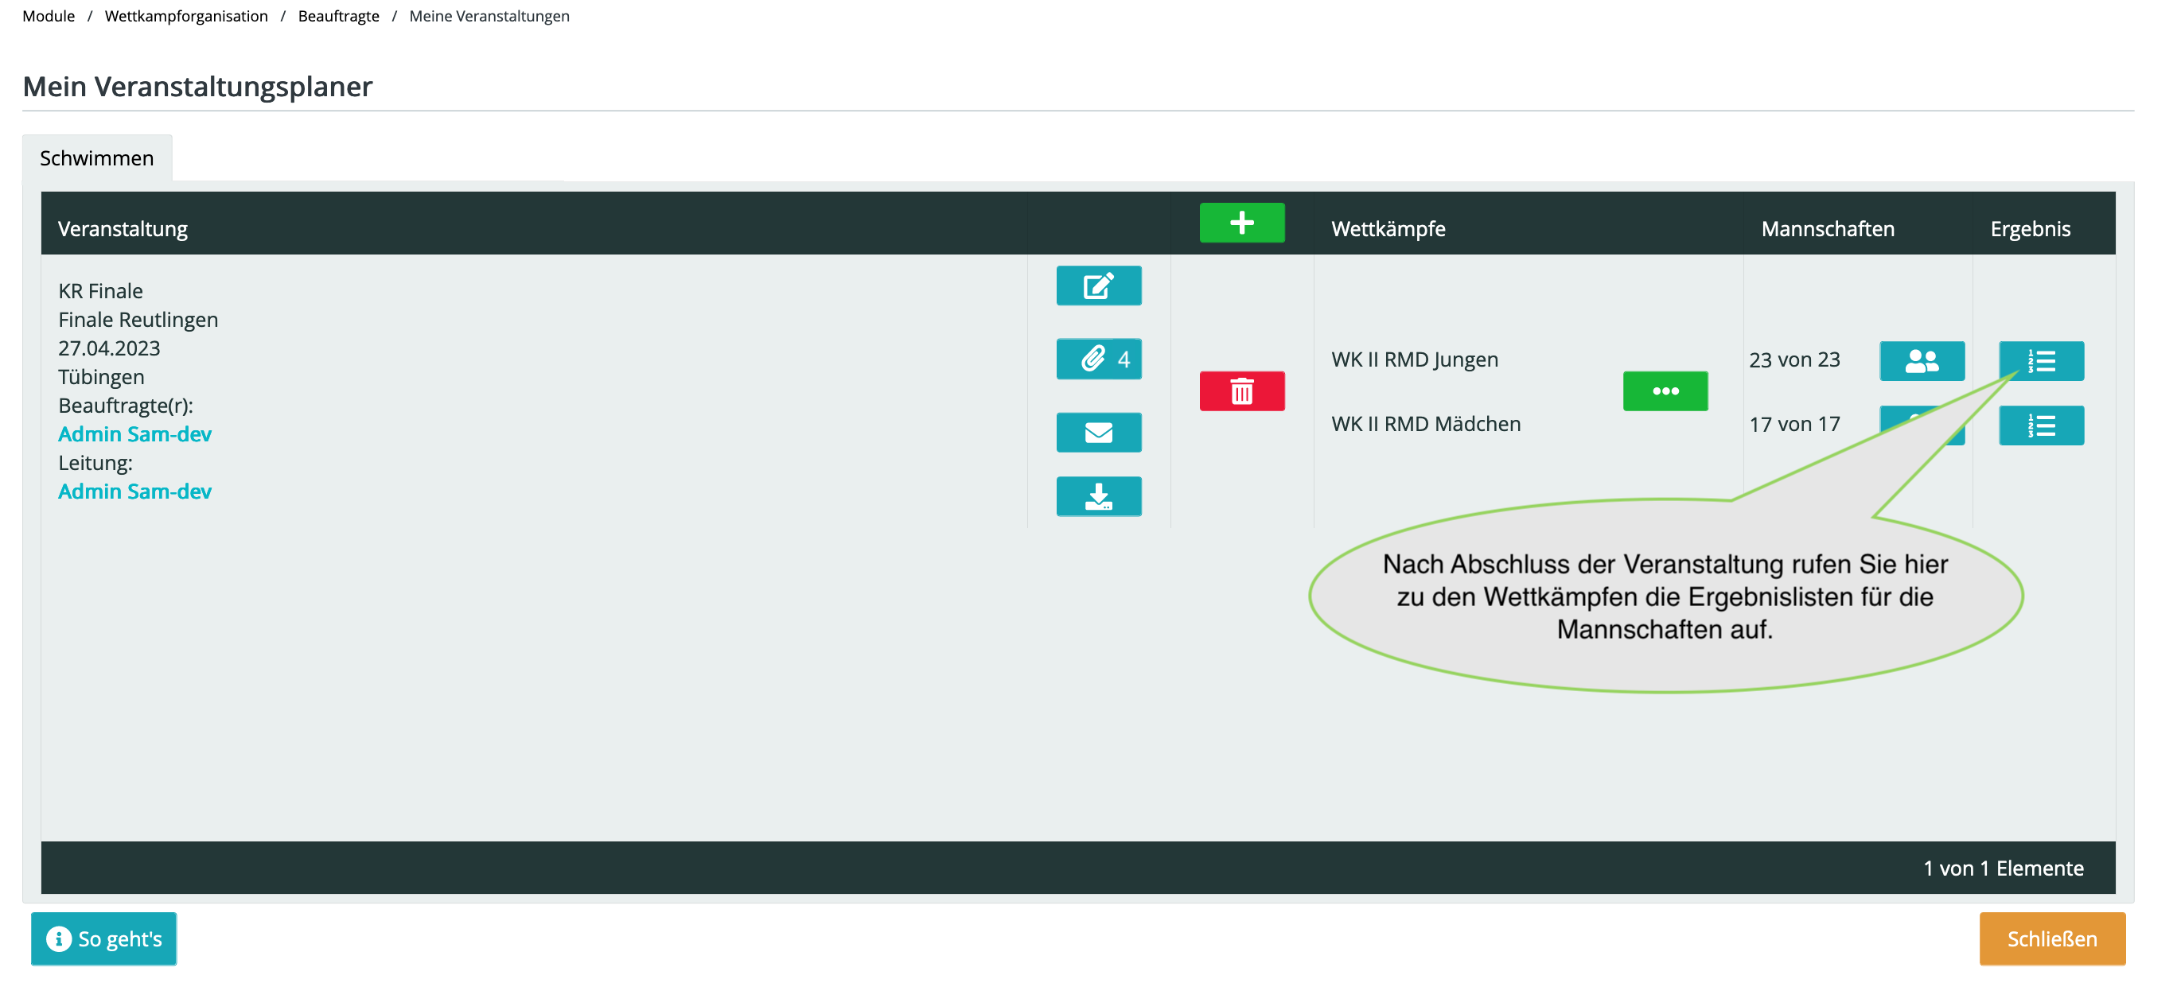Click the email envelope icon

click(1100, 430)
